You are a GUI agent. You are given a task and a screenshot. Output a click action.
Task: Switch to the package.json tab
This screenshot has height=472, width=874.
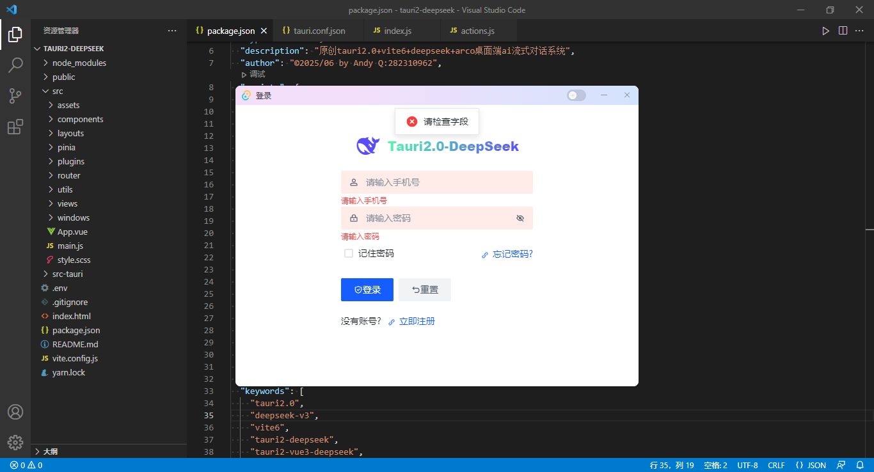(230, 31)
